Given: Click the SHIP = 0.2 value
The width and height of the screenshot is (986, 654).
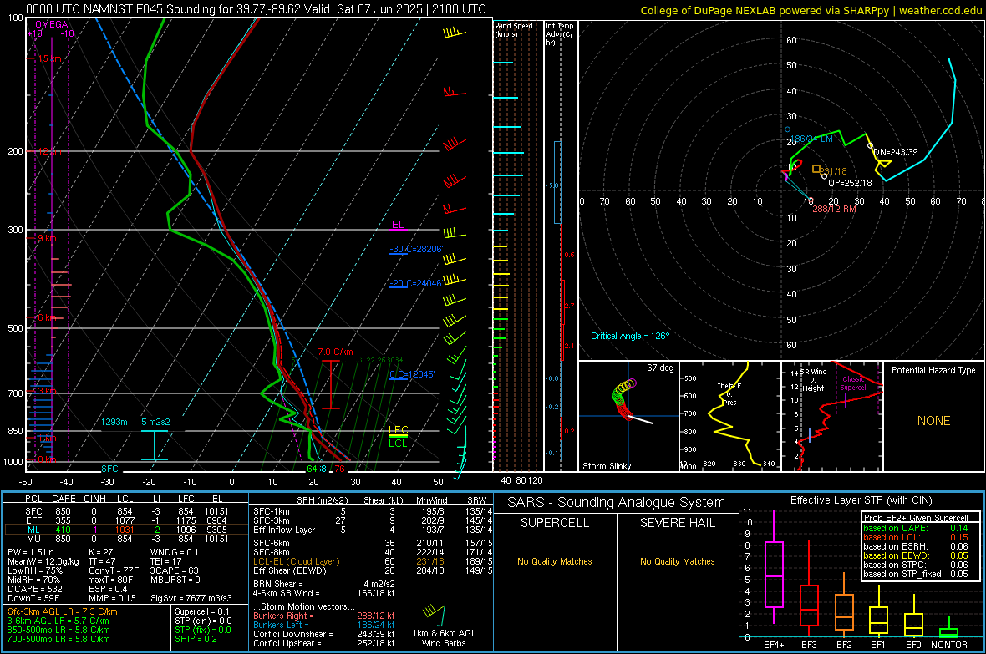Looking at the screenshot, I should (196, 639).
